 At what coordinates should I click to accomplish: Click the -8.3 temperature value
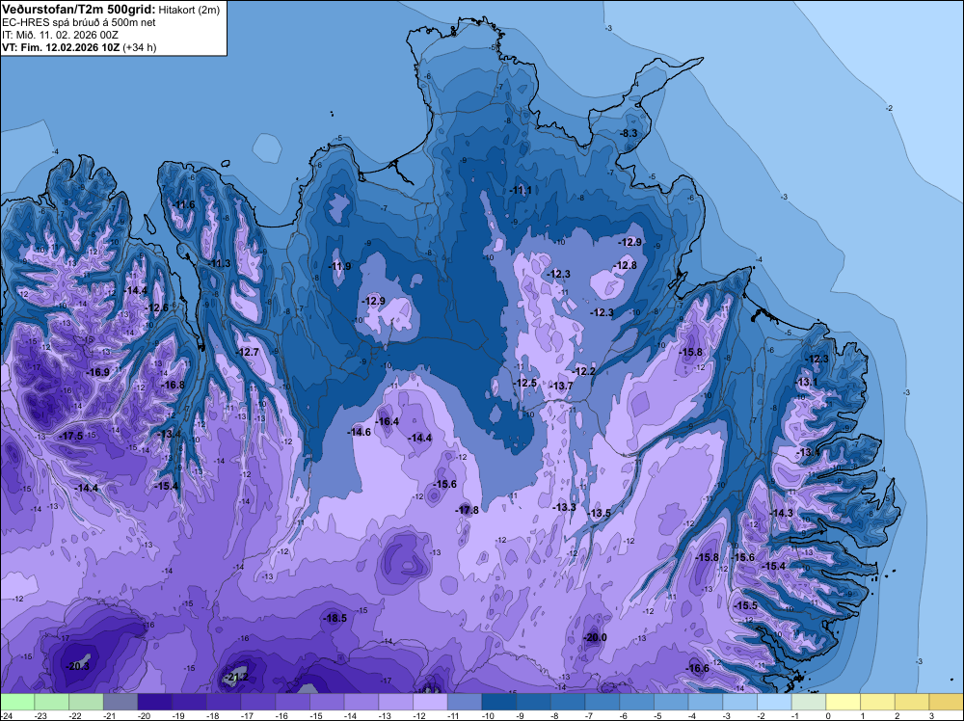point(629,133)
